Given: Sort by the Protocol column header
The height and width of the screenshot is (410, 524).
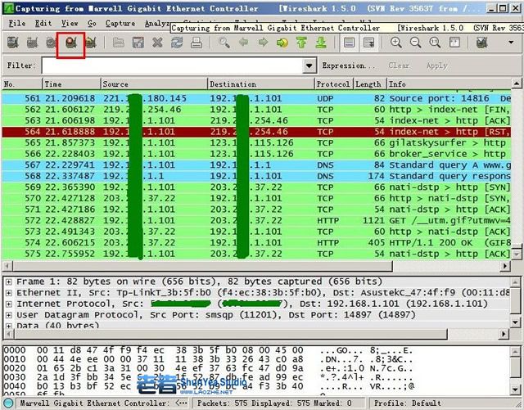Looking at the screenshot, I should click(333, 83).
